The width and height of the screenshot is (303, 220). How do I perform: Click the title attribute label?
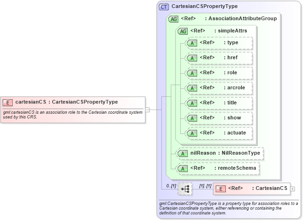click(218, 102)
